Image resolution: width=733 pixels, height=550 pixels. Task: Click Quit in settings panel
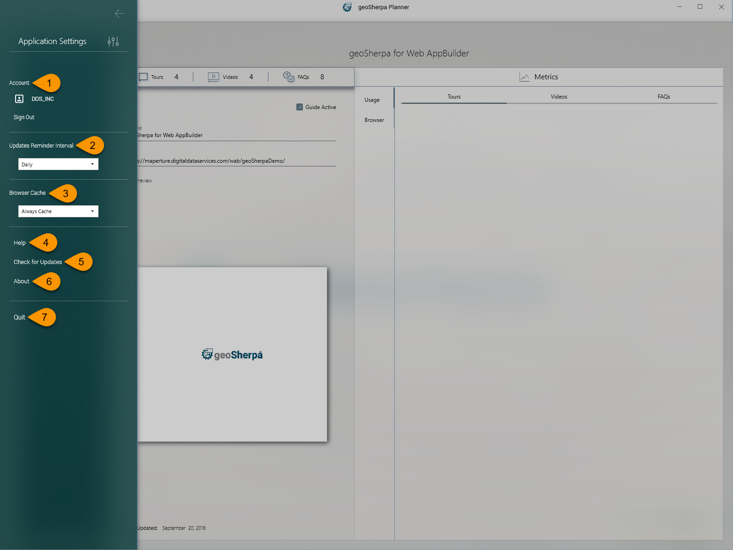pos(19,317)
